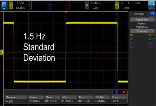This screenshot has width=156, height=106.
Task: Toggle channel 1 yellow button
Action: (x=11, y=5)
